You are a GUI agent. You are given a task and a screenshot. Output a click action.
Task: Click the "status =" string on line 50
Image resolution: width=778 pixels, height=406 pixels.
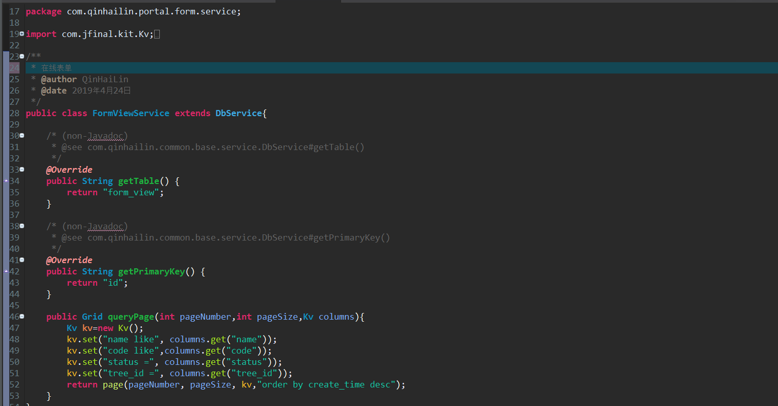coord(128,362)
